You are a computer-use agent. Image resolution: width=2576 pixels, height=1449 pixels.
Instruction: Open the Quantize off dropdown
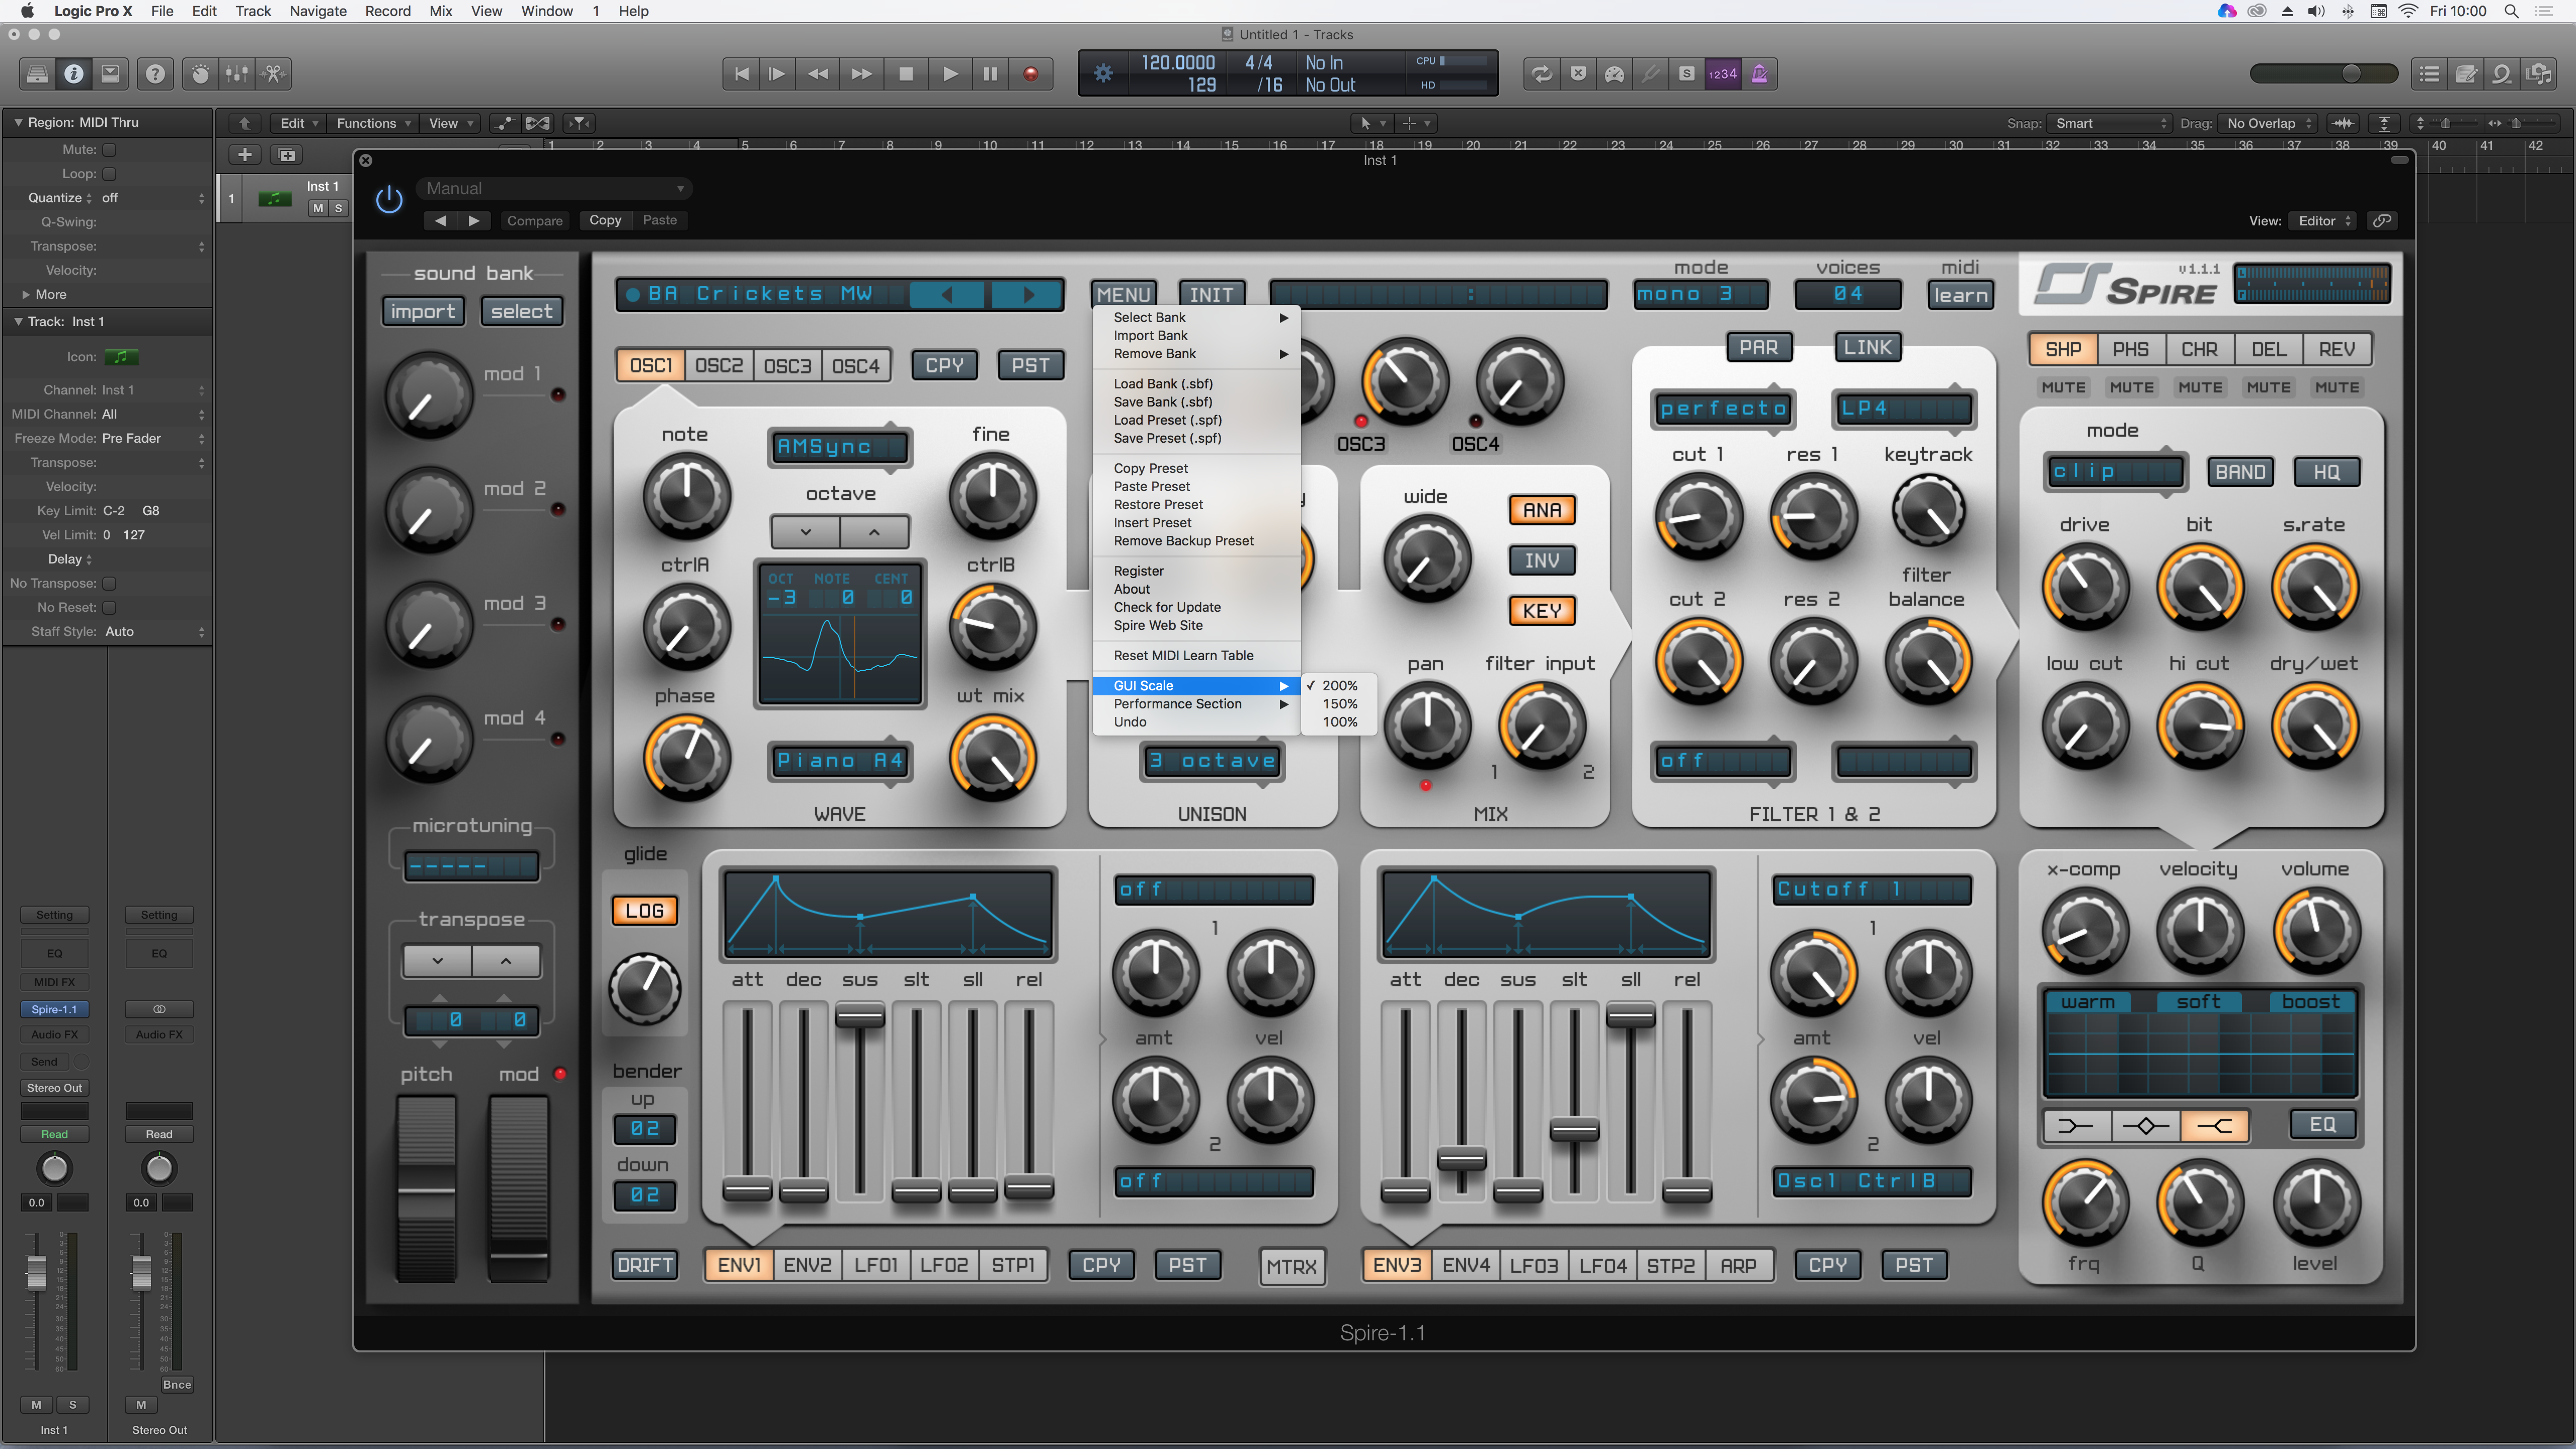tap(152, 198)
